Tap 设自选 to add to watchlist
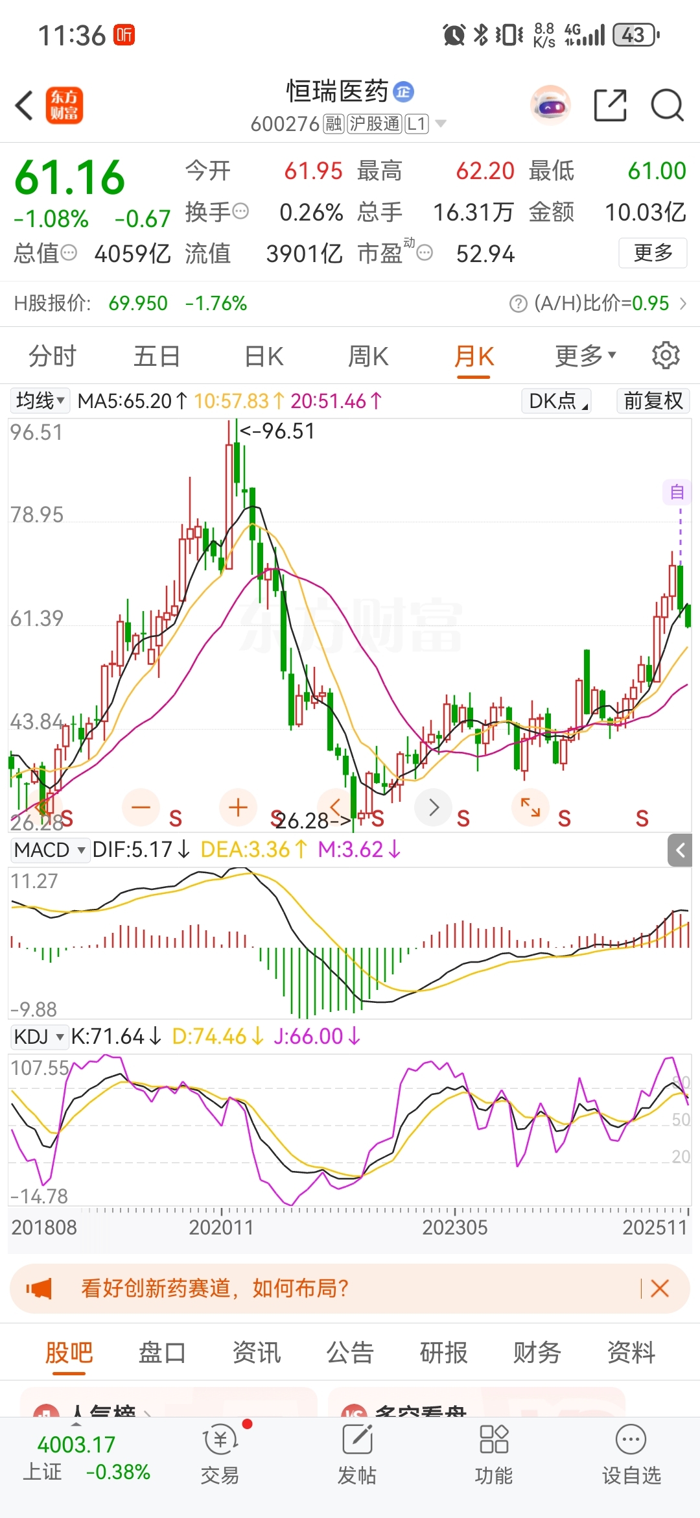Screen dimensions: 700x1518 pyautogui.click(x=631, y=1454)
